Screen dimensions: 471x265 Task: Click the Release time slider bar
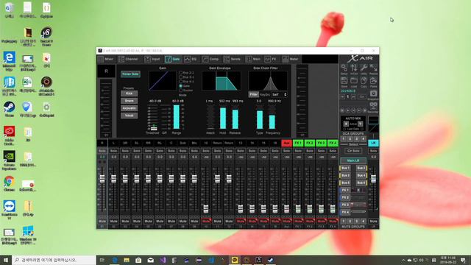click(235, 118)
